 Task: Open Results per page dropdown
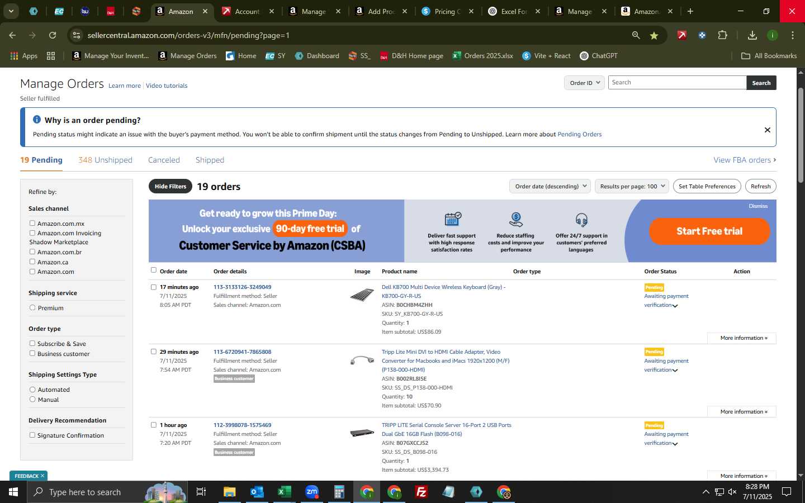coord(632,186)
